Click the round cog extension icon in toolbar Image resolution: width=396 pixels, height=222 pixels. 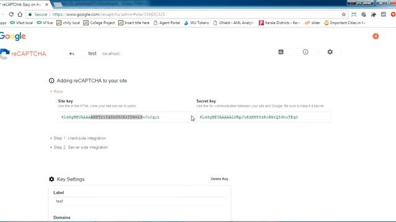[x=364, y=14]
